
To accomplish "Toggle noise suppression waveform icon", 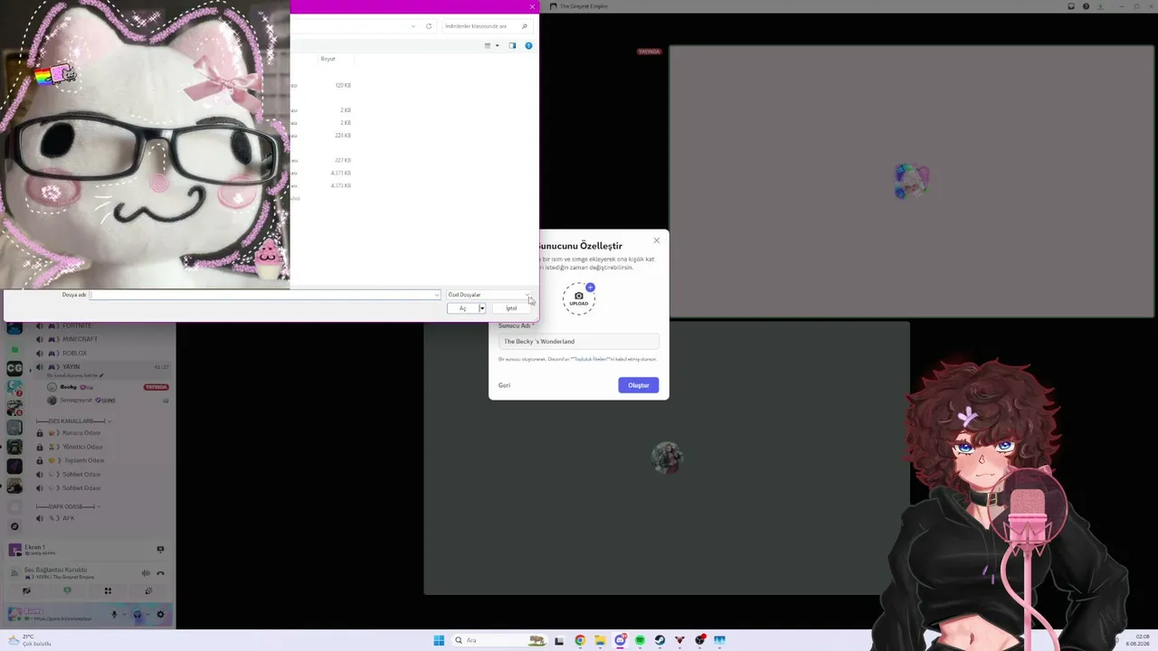I will click(146, 573).
